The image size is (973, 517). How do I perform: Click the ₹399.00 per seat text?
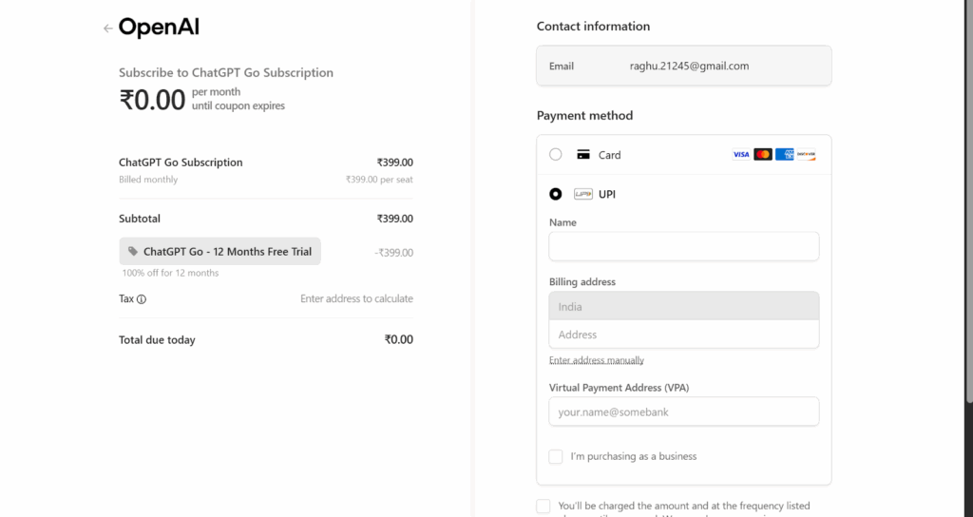(x=379, y=180)
